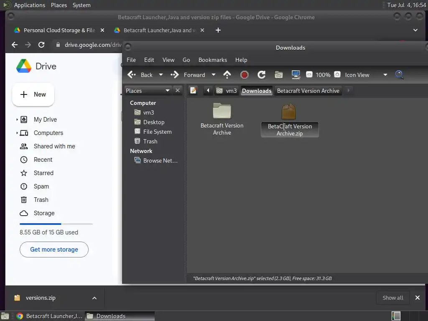Open Browse Network in sidebar

point(156,160)
